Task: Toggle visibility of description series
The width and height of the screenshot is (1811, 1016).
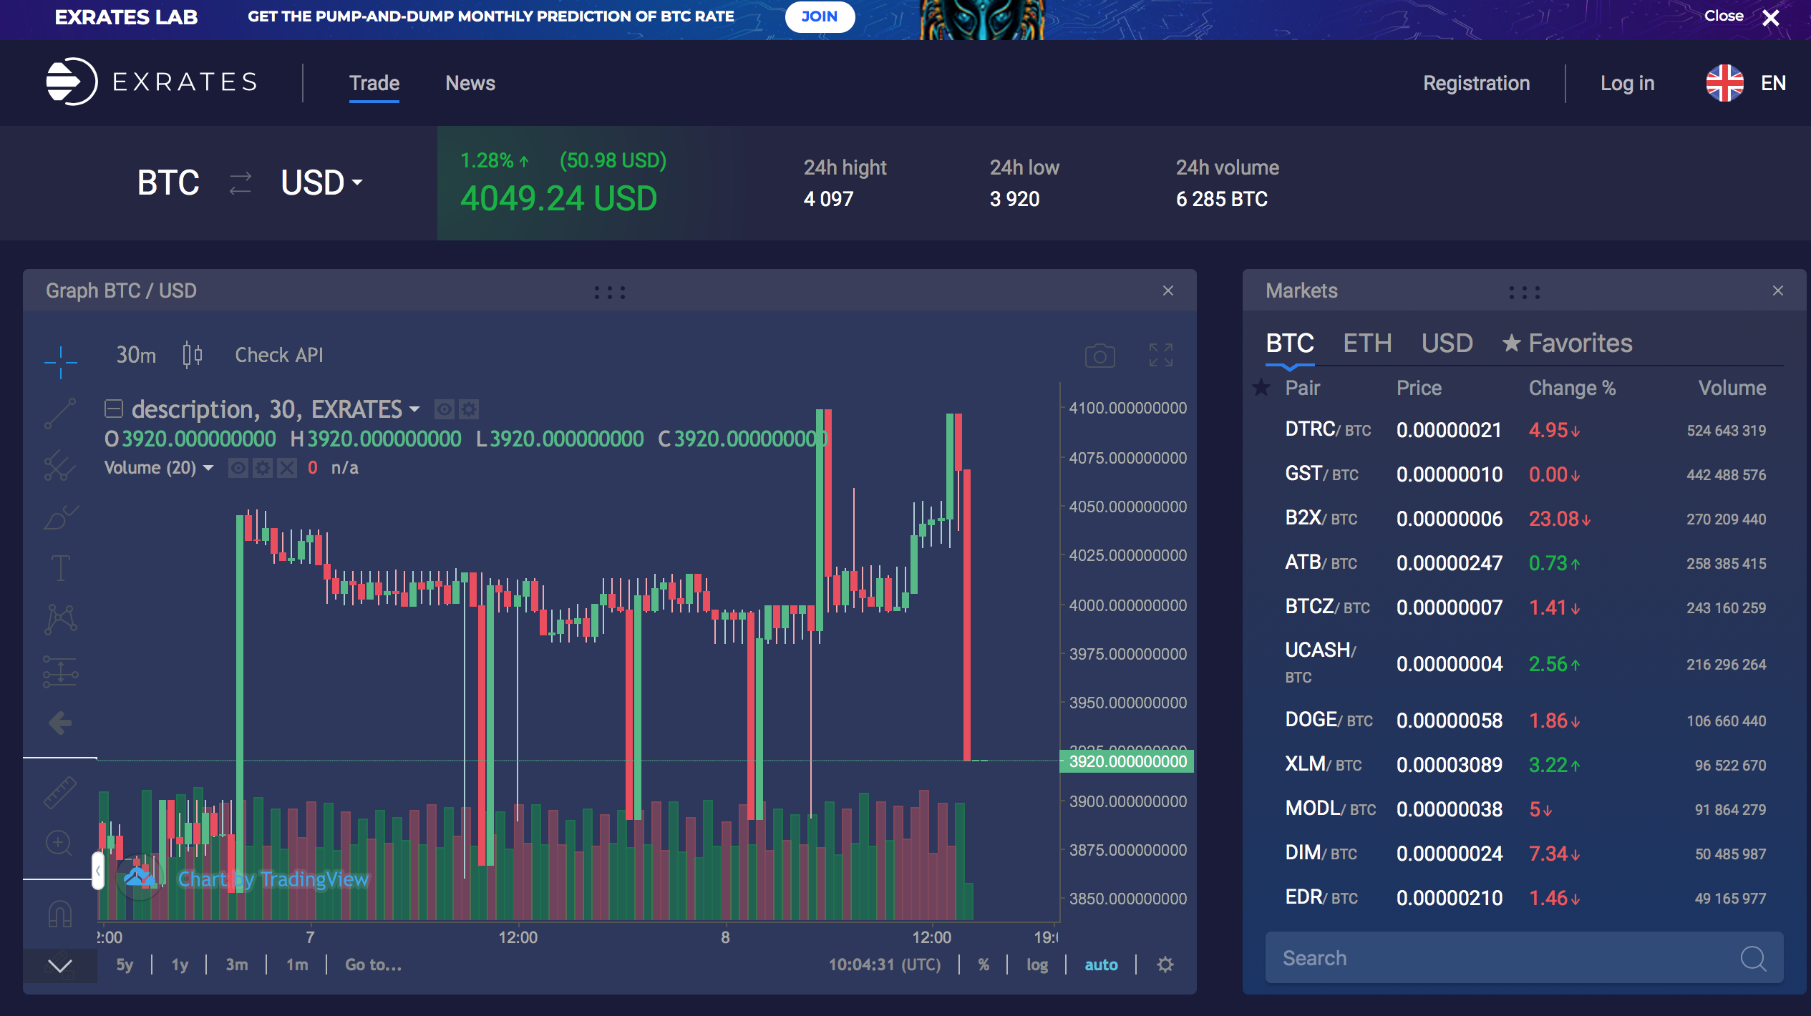Action: coord(445,409)
